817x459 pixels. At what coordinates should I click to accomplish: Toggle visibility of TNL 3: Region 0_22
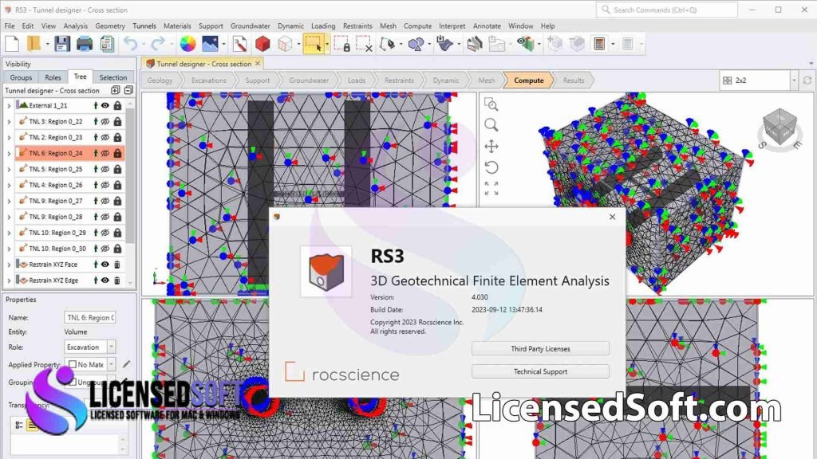(105, 122)
